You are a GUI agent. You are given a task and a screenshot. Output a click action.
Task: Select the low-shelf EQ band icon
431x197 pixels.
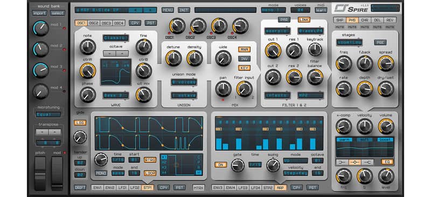[342, 162]
